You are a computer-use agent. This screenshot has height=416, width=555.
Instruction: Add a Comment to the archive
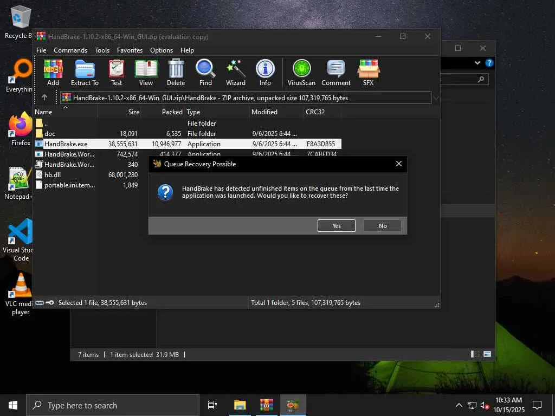point(336,73)
